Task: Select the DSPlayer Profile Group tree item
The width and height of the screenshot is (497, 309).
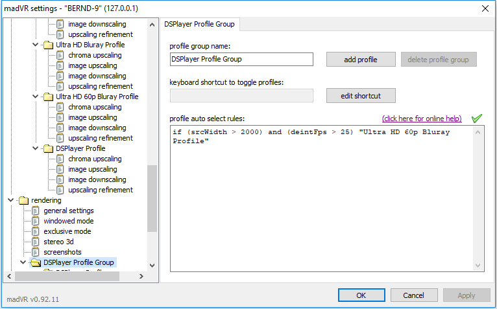Action: 79,262
